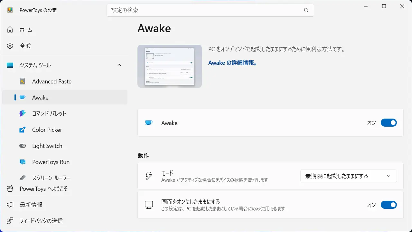The width and height of the screenshot is (412, 232).
Task: Click the home icon beside ホーム
Action: [10, 30]
